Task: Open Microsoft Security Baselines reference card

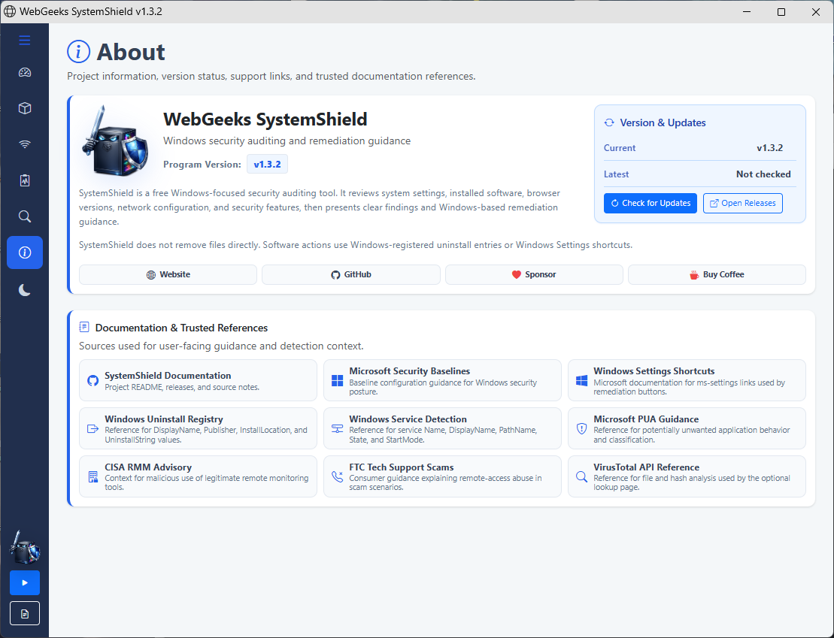Action: click(442, 380)
